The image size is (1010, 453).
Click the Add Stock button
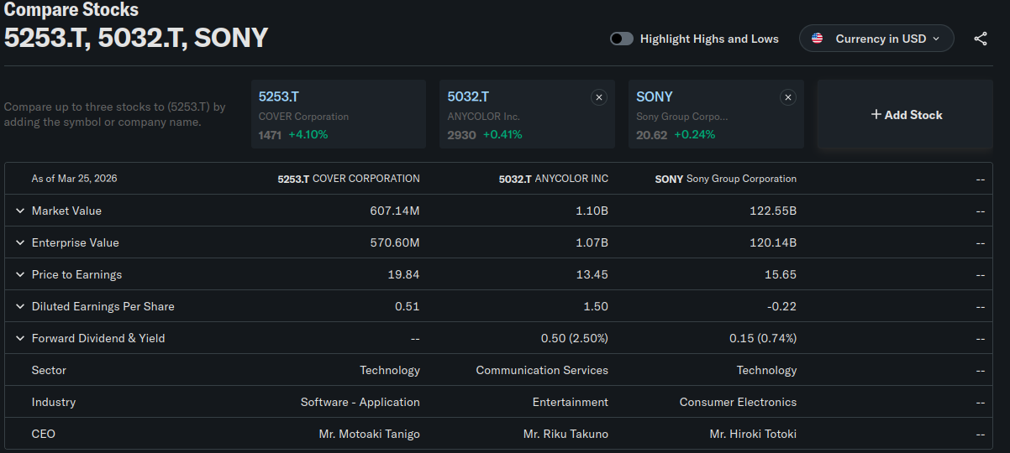click(906, 115)
